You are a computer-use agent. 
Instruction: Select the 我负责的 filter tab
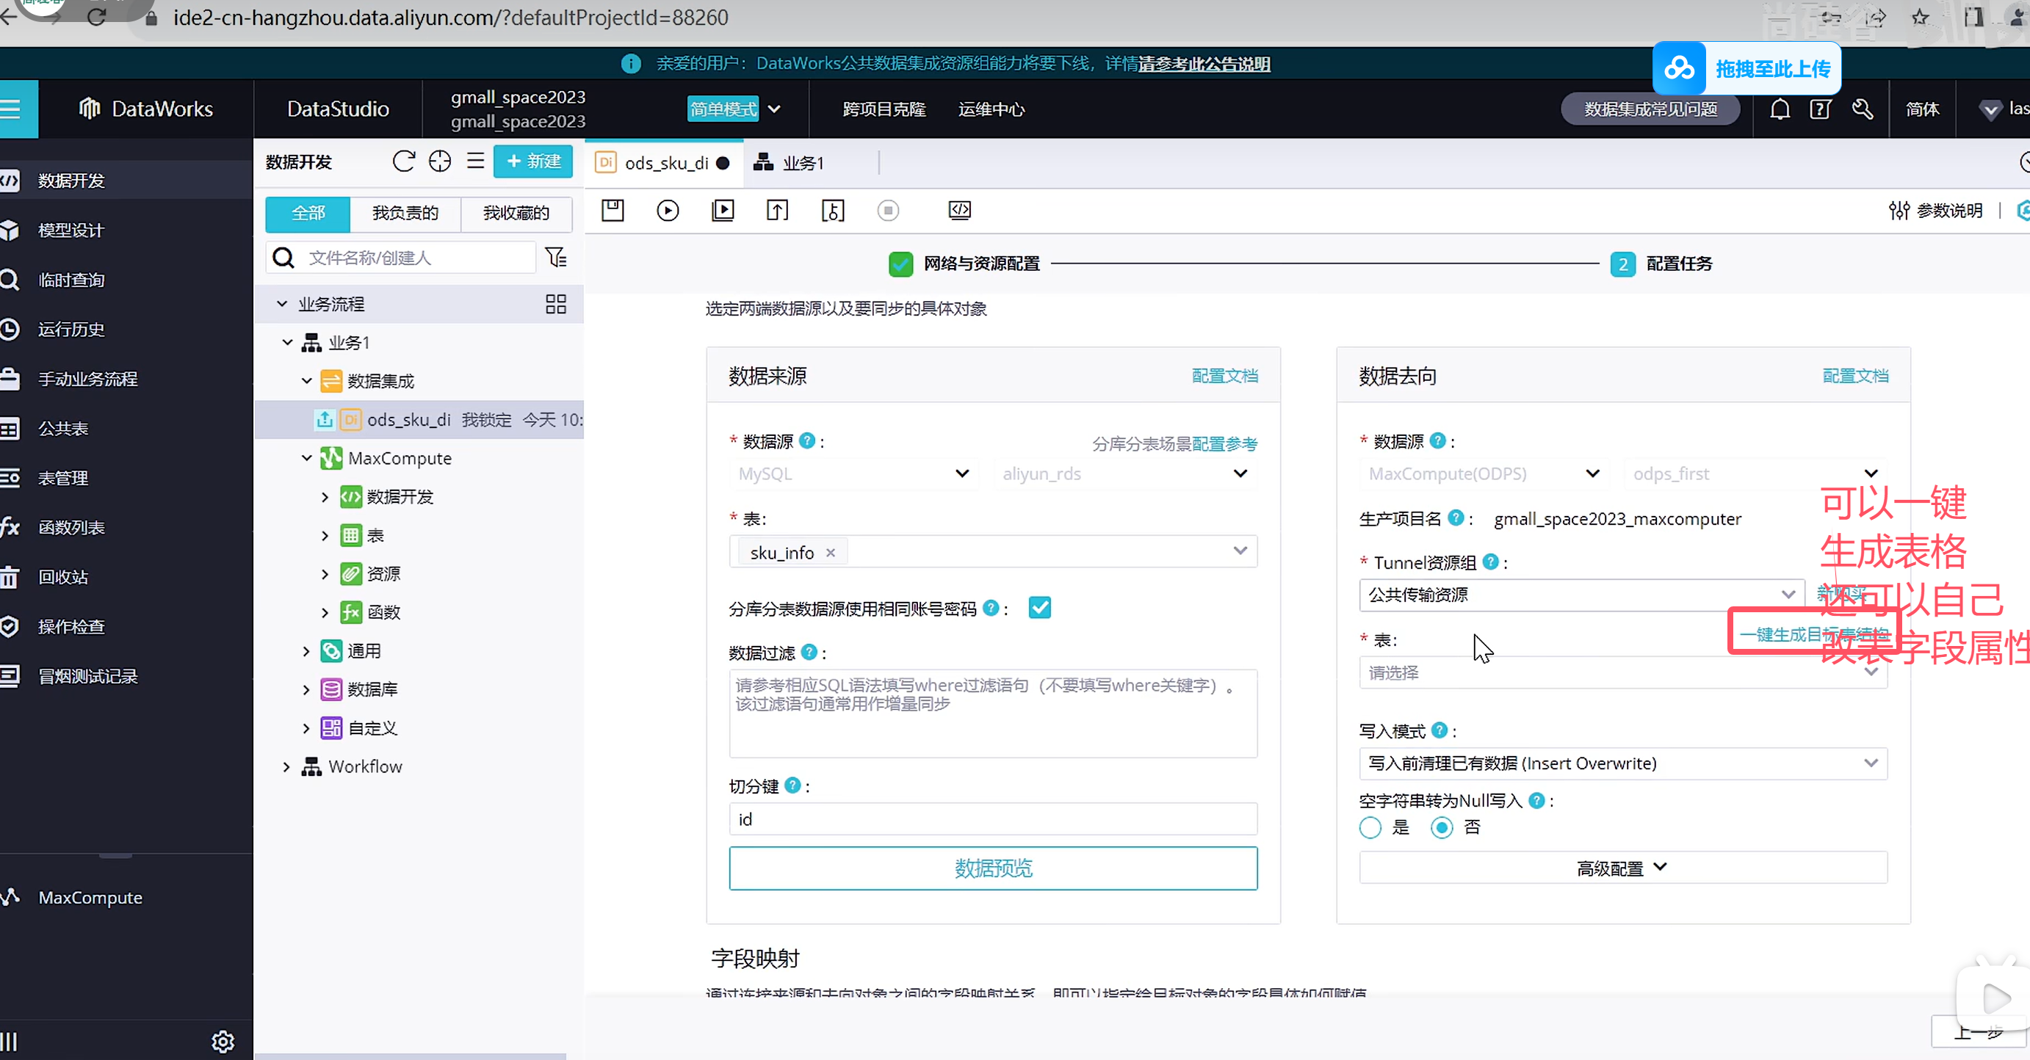405,214
